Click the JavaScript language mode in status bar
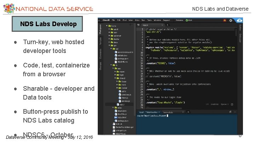Image resolution: width=255 pixels, height=143 pixels. point(215,104)
